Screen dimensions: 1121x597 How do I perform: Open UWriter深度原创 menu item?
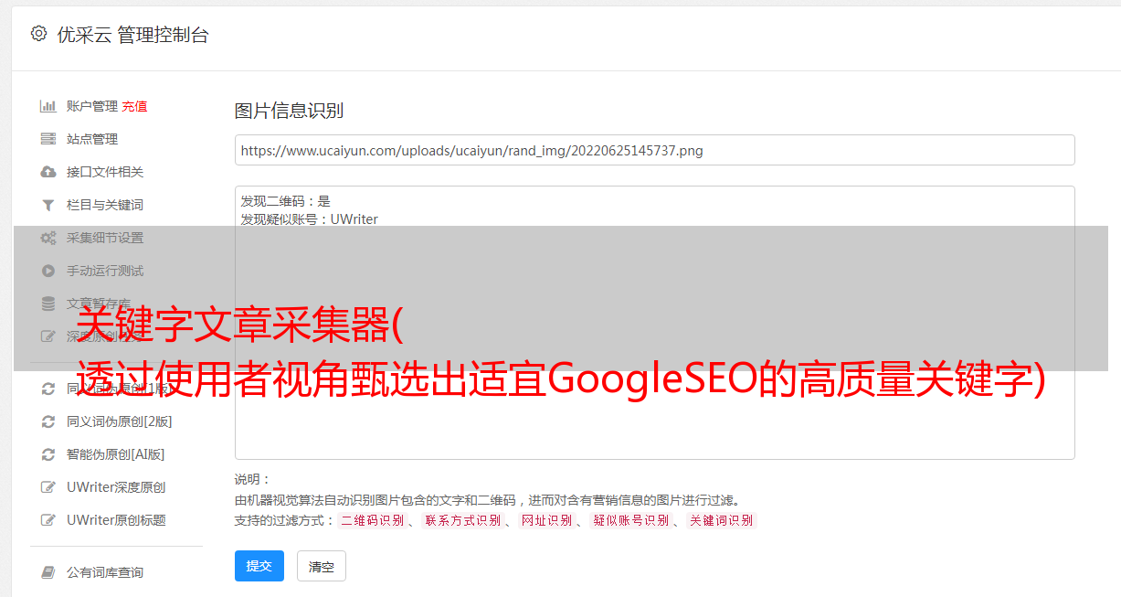(x=116, y=487)
